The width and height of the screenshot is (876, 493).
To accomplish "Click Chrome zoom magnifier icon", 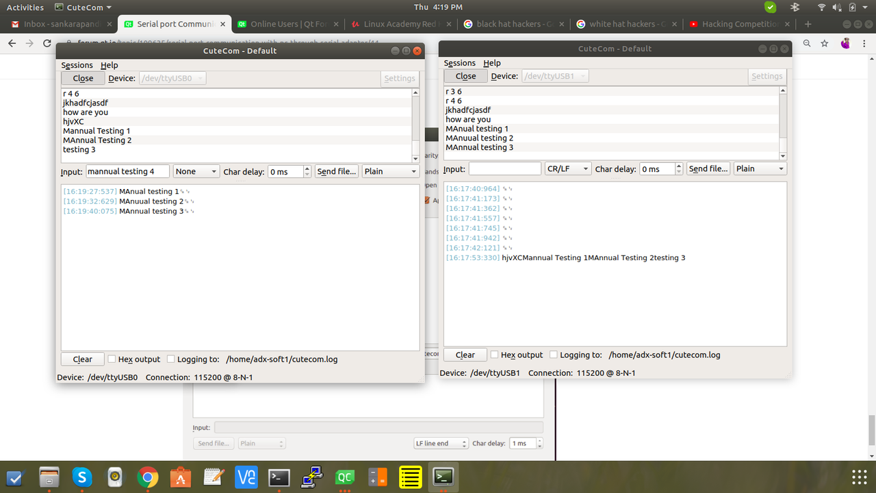I will point(807,43).
